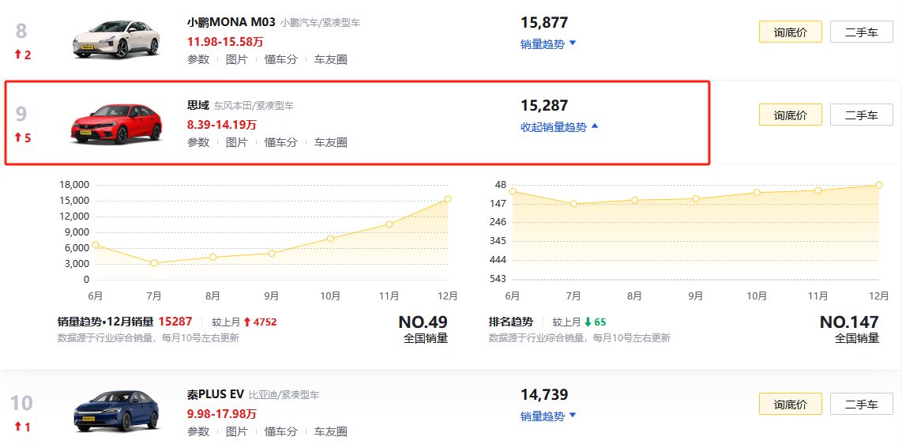Click the sales figure 15,287
902x448 pixels.
click(x=544, y=106)
